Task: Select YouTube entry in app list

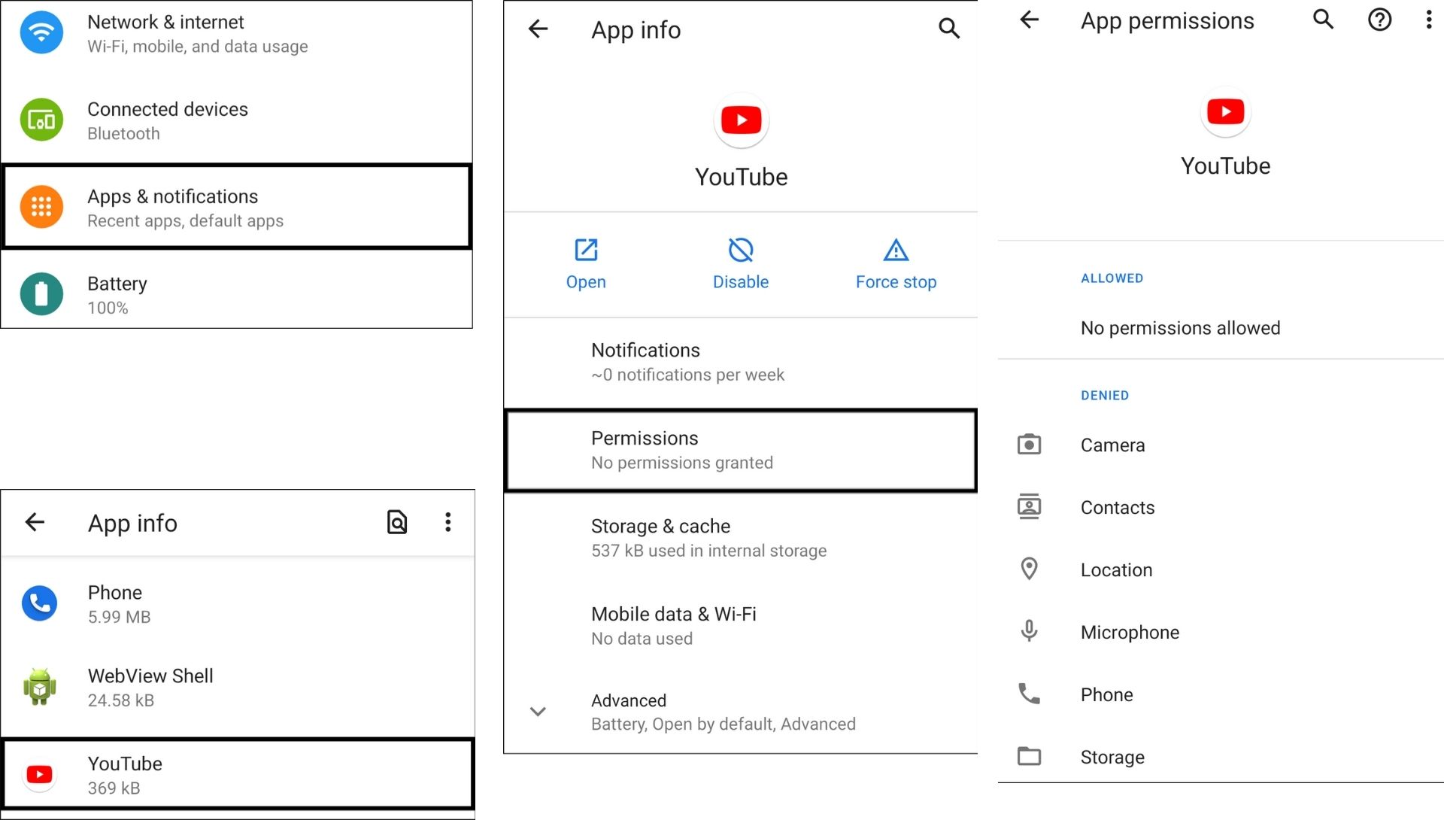Action: pyautogui.click(x=238, y=775)
